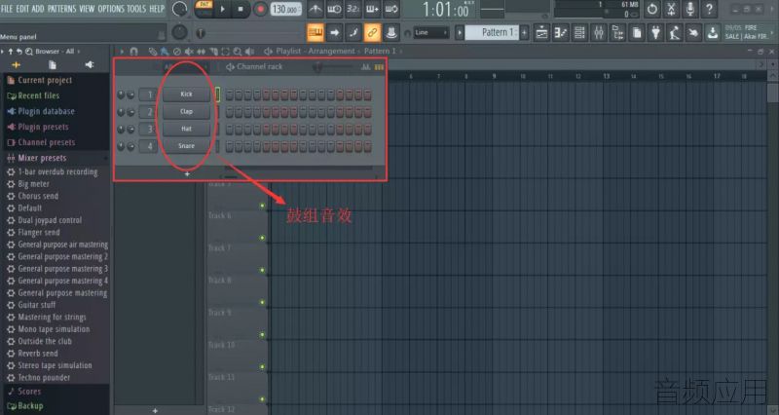The image size is (779, 415).
Task: Click the note/scale brush icon
Action: pos(353,33)
